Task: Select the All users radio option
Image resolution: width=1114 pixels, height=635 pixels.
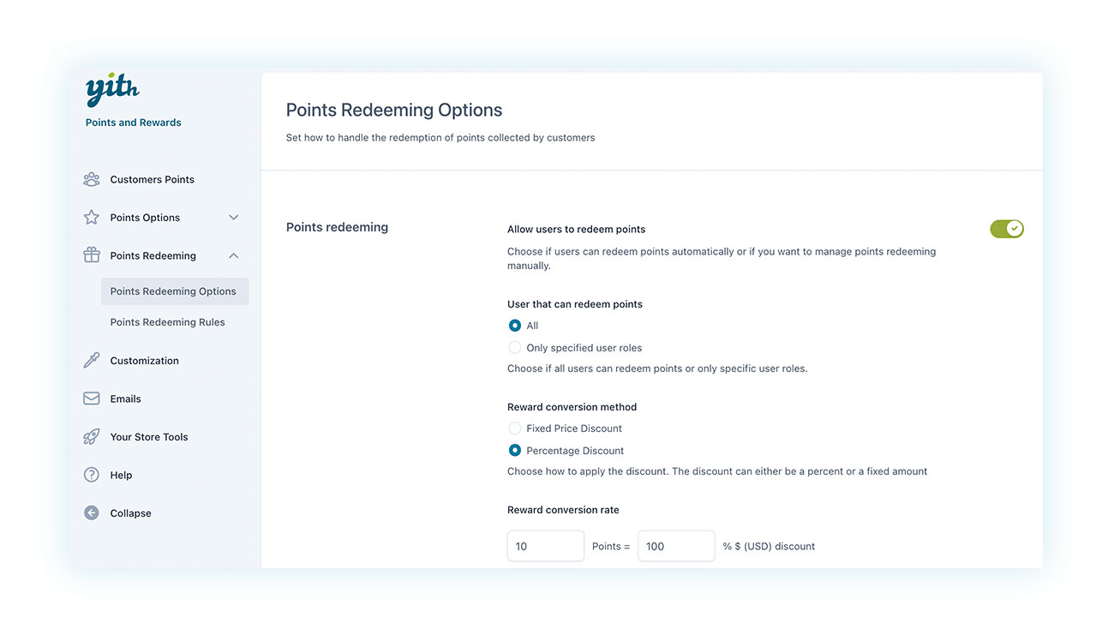Action: click(x=514, y=326)
